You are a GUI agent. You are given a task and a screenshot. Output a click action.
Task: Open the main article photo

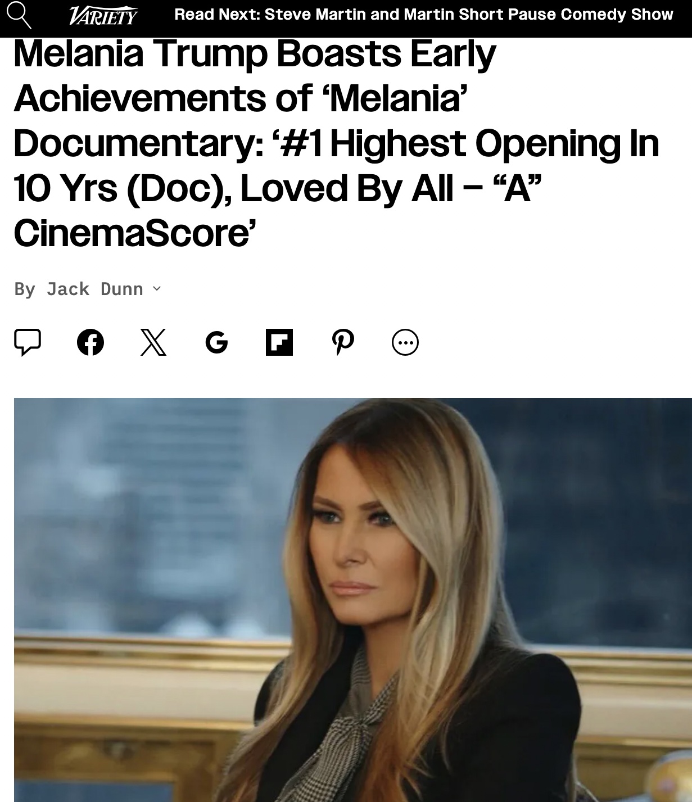(353, 600)
